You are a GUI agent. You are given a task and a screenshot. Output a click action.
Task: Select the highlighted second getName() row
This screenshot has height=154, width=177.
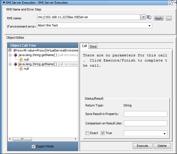click(x=48, y=64)
